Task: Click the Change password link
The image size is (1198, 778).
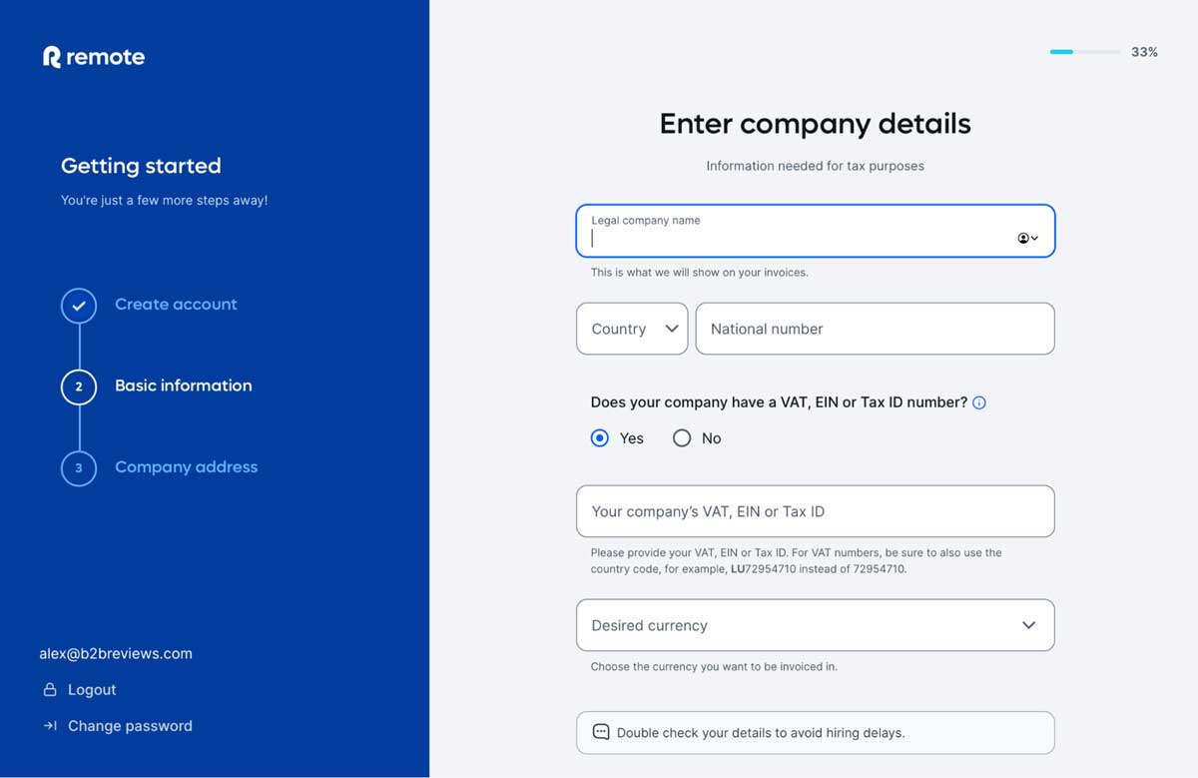Action: (130, 726)
